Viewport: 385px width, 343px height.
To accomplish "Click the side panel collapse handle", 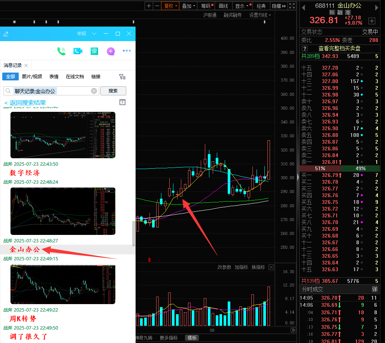I will click(x=298, y=177).
